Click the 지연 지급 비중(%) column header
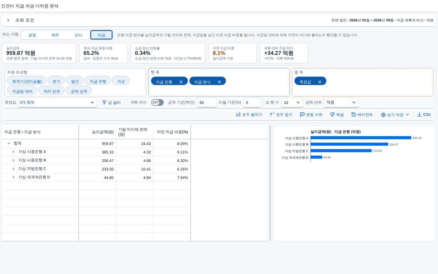 [172, 132]
